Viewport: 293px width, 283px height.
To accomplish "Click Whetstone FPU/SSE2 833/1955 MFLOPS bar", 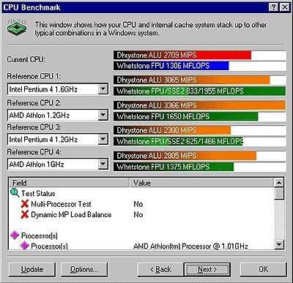I will coord(199,91).
